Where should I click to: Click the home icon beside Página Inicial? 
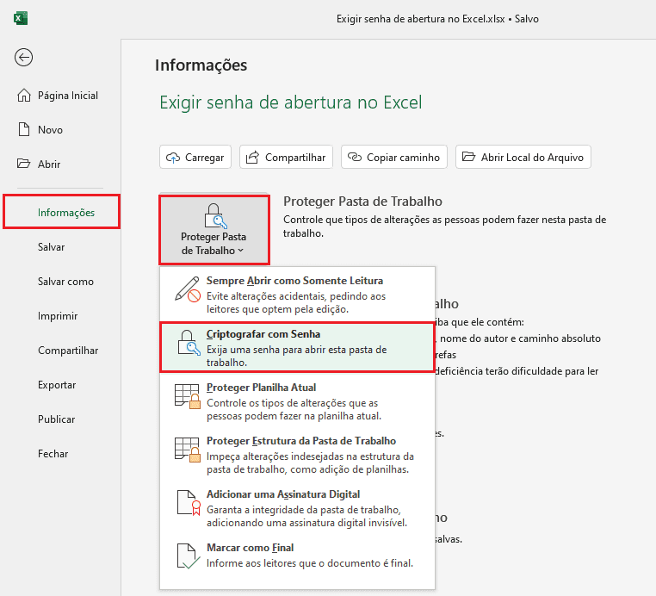tap(24, 95)
